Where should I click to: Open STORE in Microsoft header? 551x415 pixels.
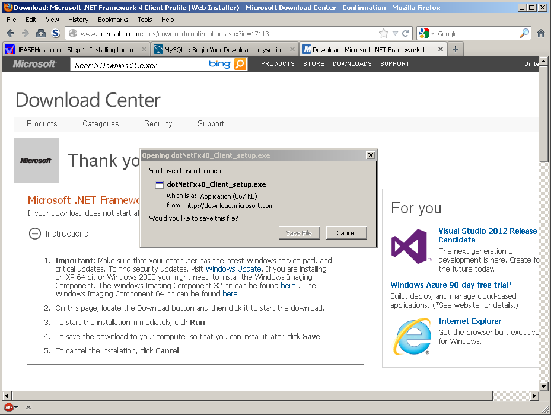(x=314, y=63)
